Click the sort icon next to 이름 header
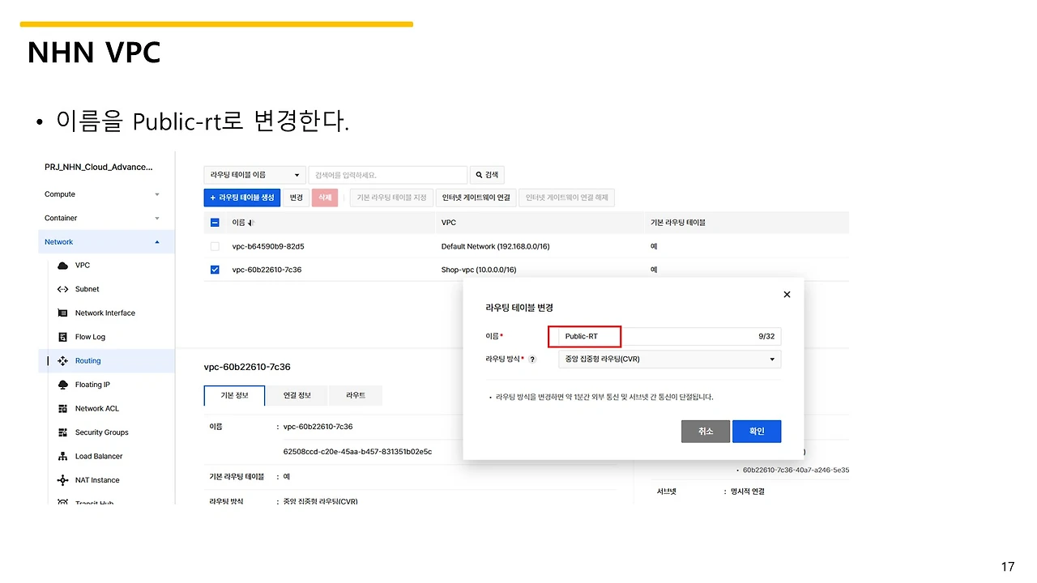Screen dimensions: 1037x583 pyautogui.click(x=251, y=223)
